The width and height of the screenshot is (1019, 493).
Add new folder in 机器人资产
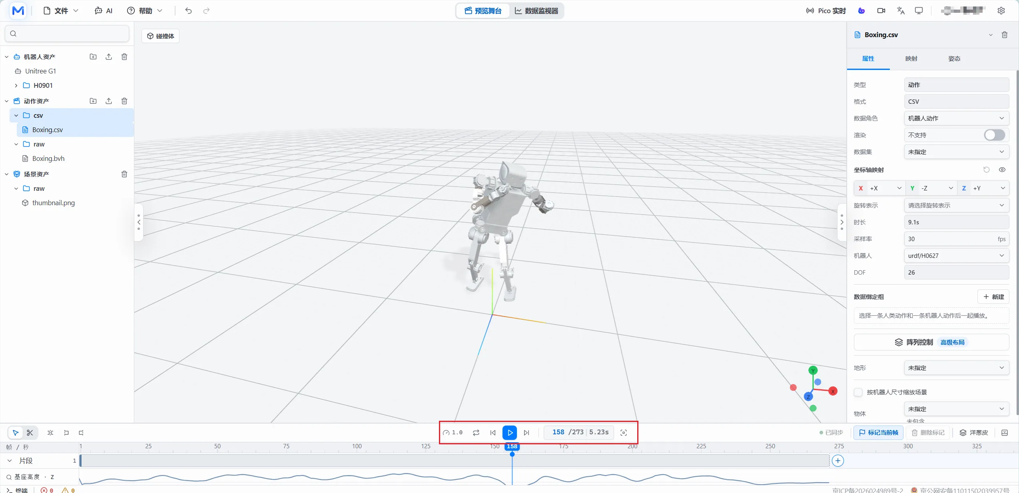click(x=93, y=57)
